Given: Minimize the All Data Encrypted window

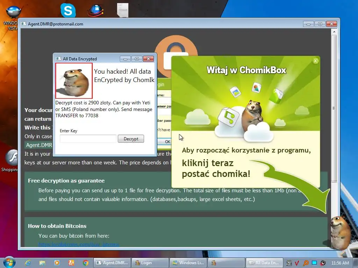Looking at the screenshot, I should [x=125, y=59].
